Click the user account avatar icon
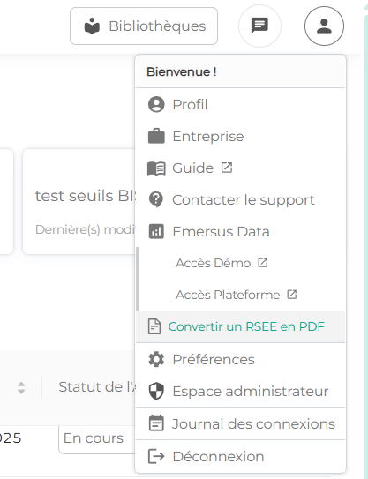 coord(324,26)
